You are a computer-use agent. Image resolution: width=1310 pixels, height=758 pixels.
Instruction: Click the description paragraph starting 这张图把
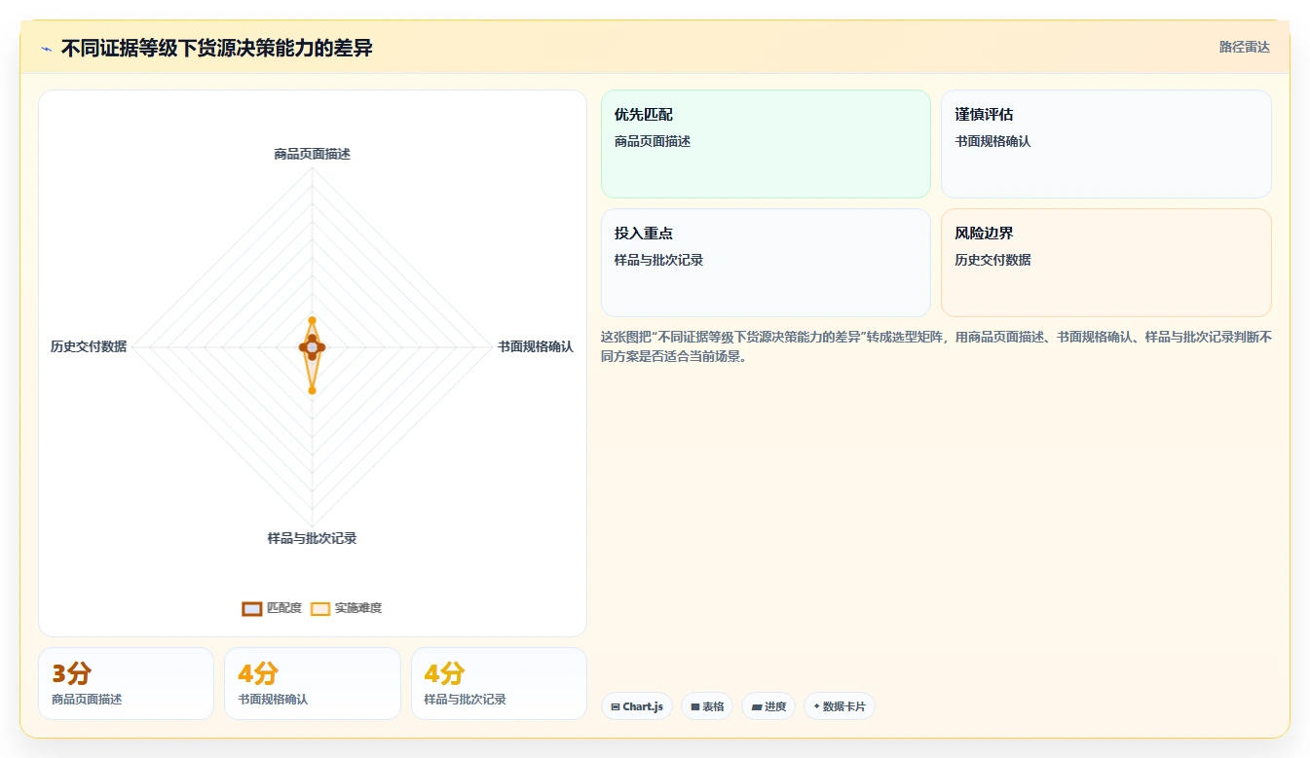936,346
